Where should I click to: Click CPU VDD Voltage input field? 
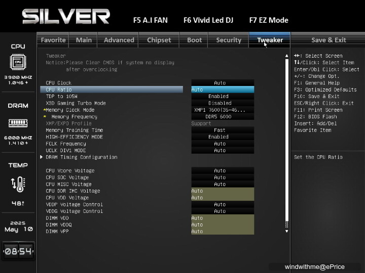coord(223,198)
